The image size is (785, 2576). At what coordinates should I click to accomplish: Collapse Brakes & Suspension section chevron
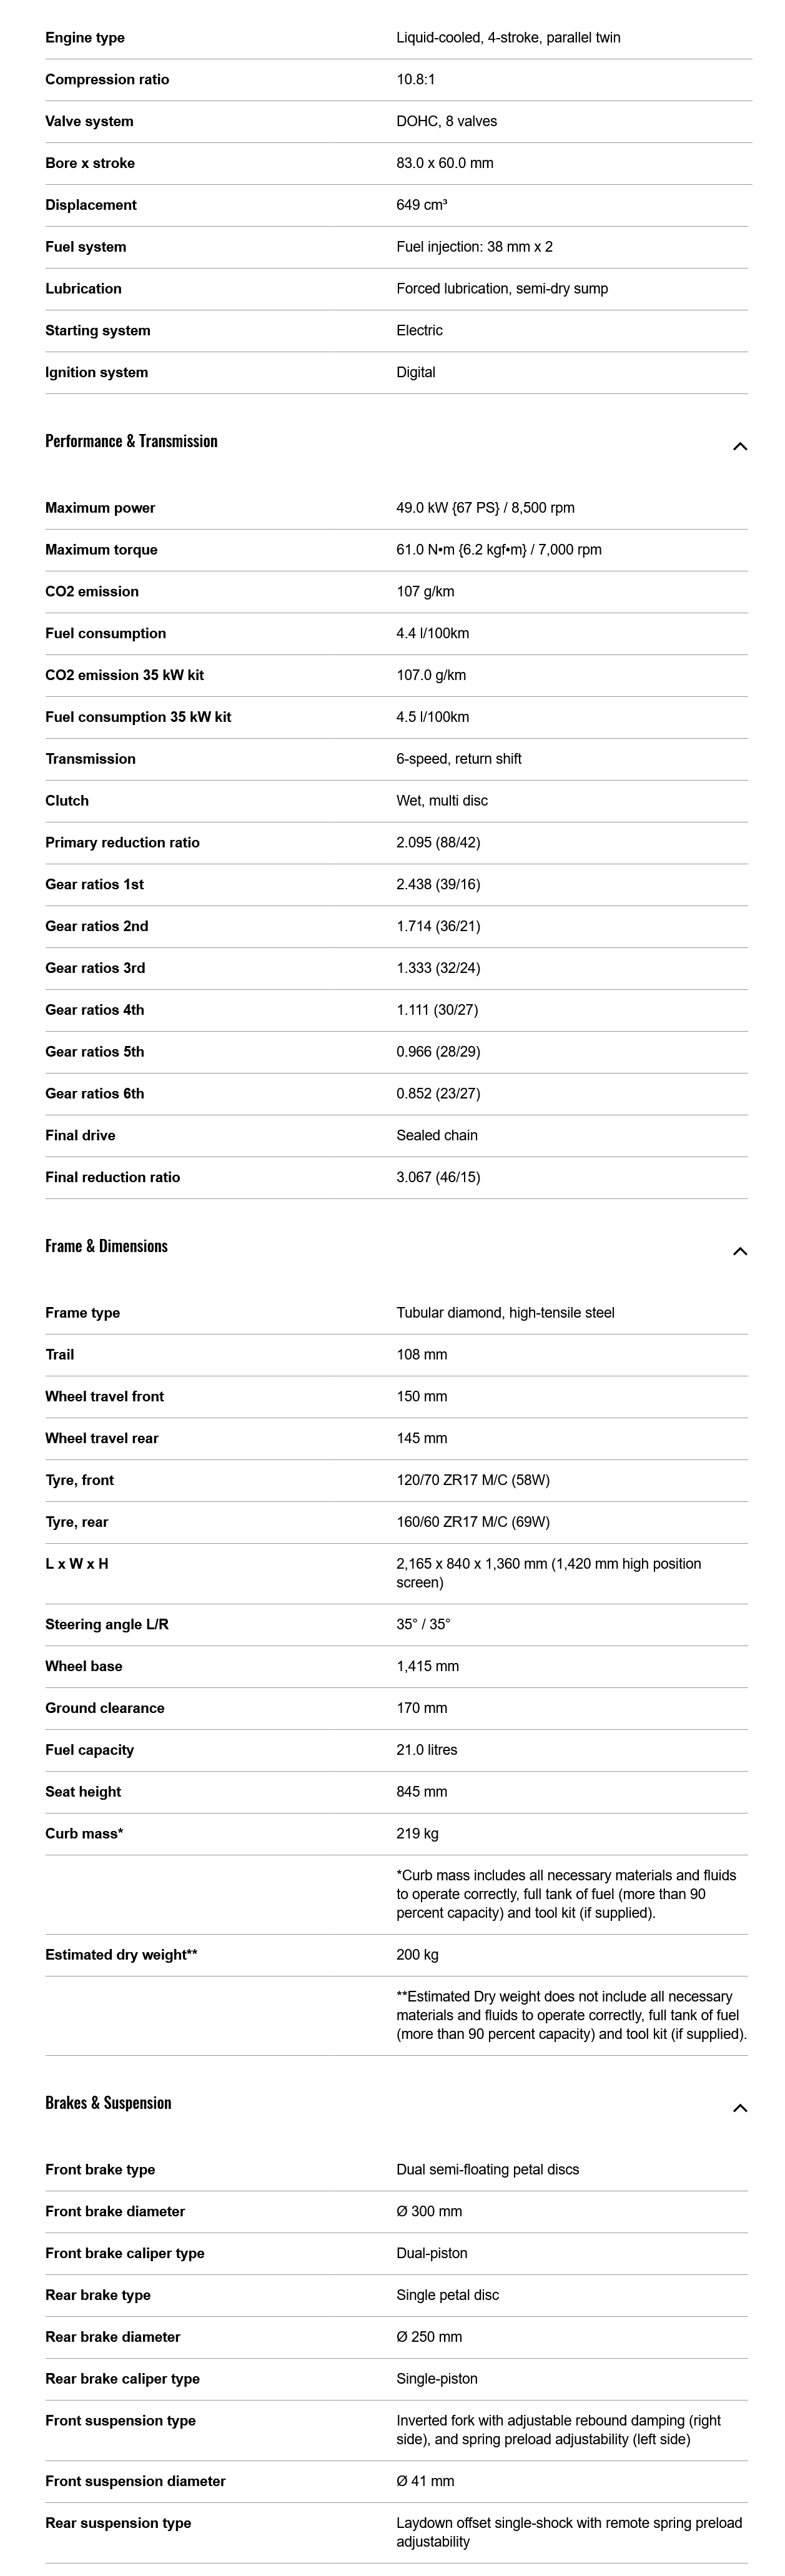point(740,2108)
